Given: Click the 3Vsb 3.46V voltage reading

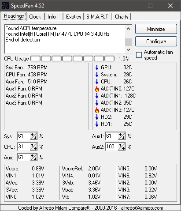Looking at the screenshot, I should coord(81,183).
